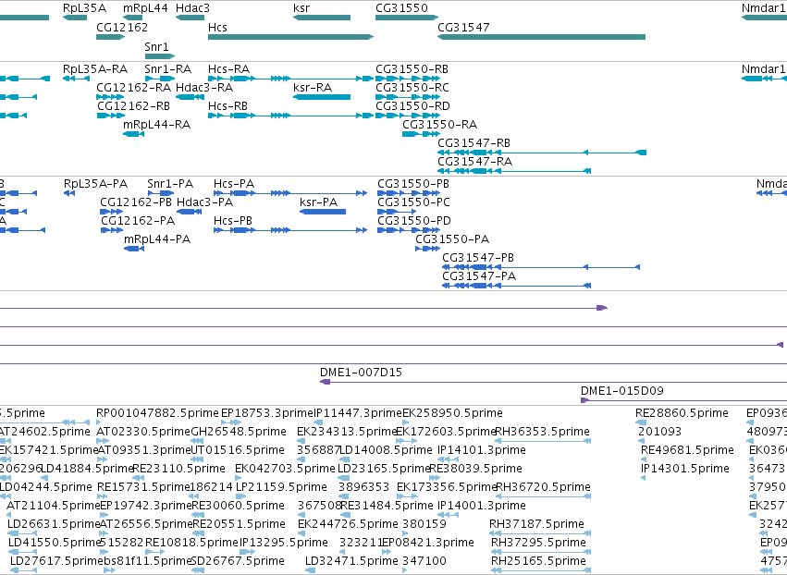Select the CG31547 gene bar
Image resolution: width=787 pixels, height=575 pixels.
541,37
